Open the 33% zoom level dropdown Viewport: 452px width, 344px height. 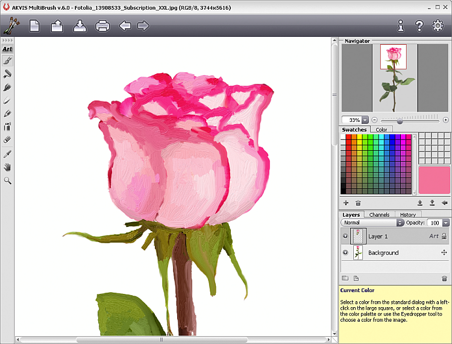click(365, 120)
